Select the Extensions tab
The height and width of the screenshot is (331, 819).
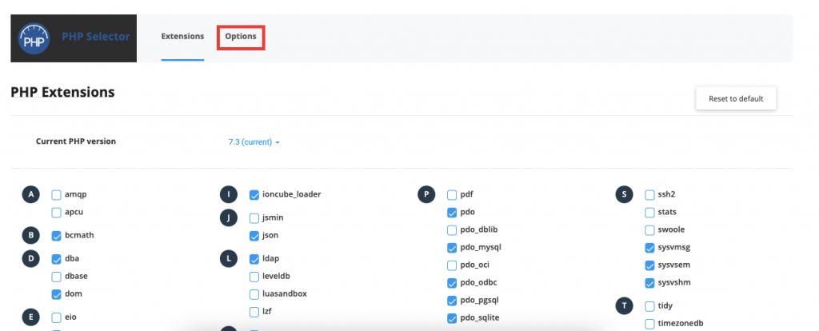[182, 37]
